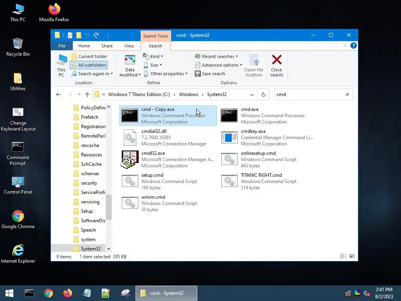Click System32 breadcrumb in address bar
The width and height of the screenshot is (401, 301).
217,94
